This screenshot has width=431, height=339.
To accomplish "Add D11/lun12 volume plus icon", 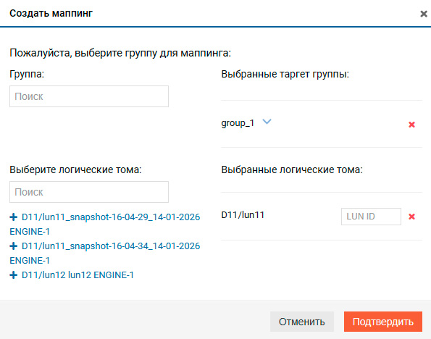I will (13, 275).
